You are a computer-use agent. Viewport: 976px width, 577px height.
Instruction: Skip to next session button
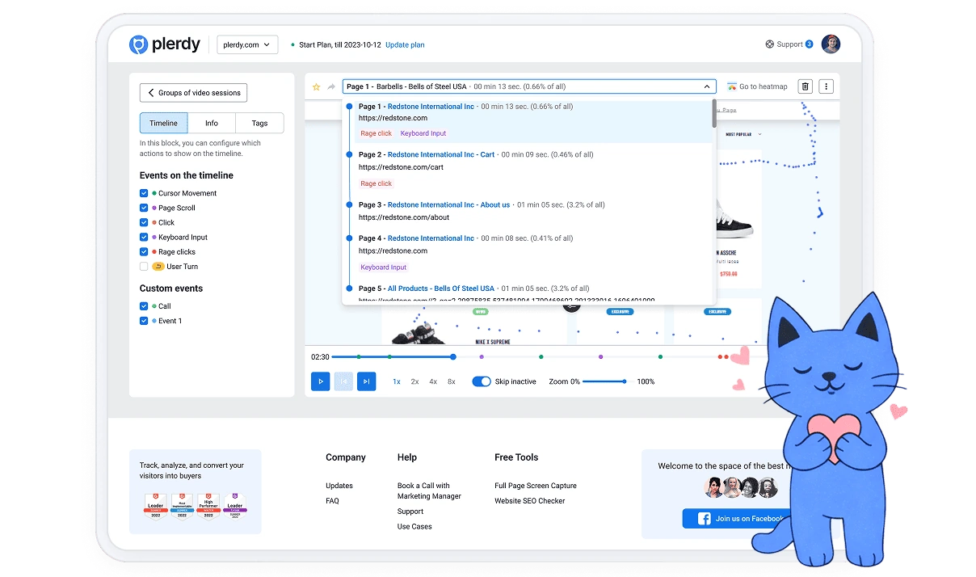point(366,381)
